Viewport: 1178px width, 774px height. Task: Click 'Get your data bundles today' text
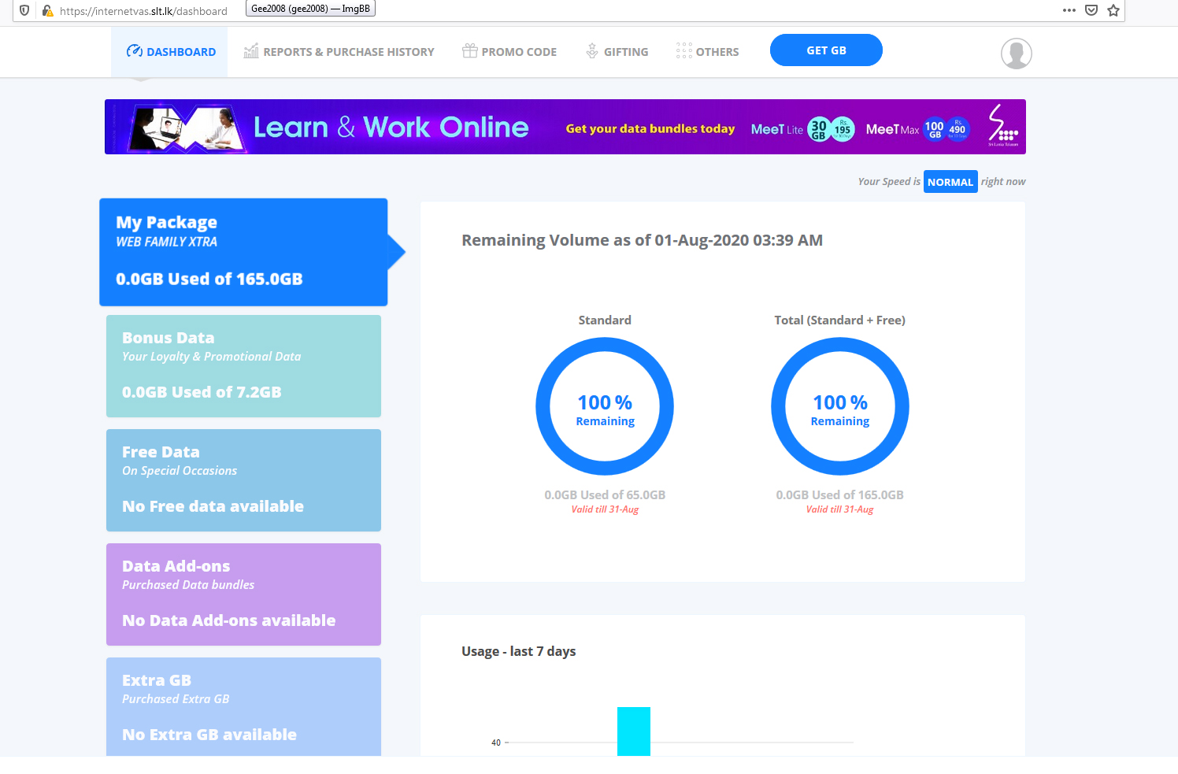(x=650, y=128)
